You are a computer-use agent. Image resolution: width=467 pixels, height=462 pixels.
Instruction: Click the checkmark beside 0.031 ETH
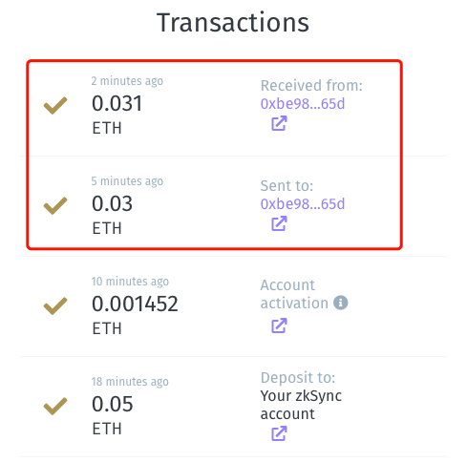(x=55, y=105)
